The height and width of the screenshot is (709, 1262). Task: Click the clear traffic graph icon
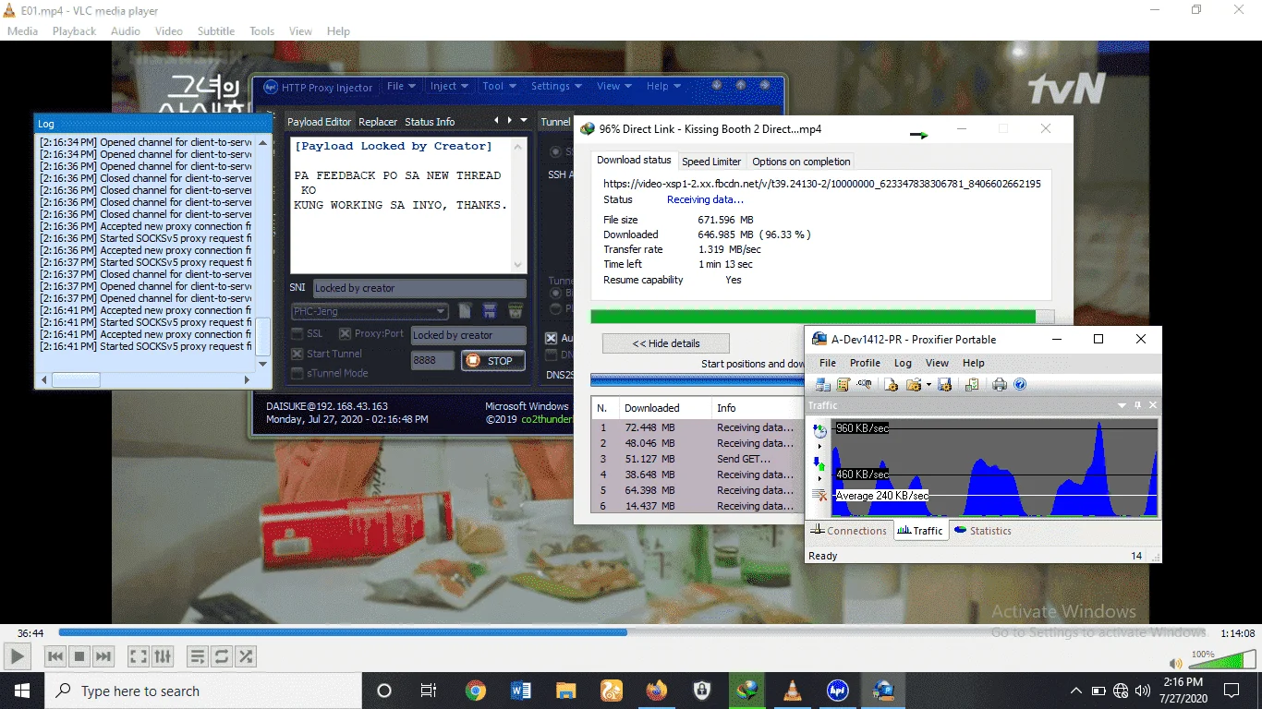[x=819, y=496]
